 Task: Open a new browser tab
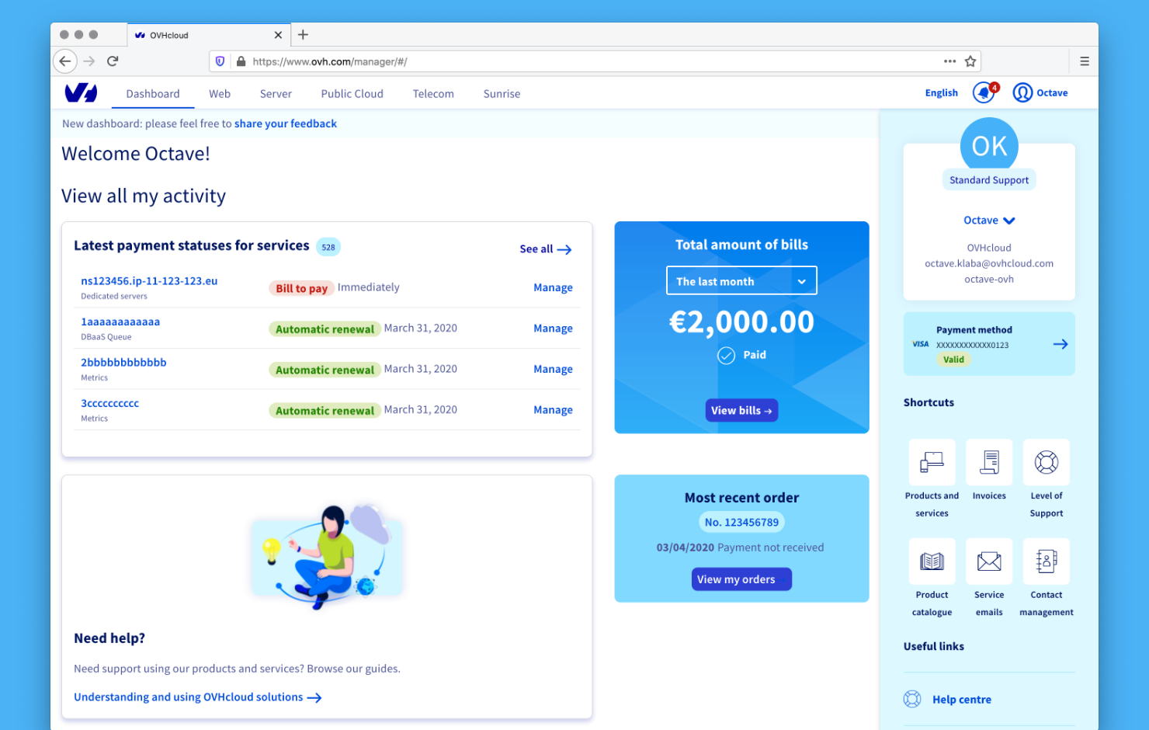coord(303,34)
